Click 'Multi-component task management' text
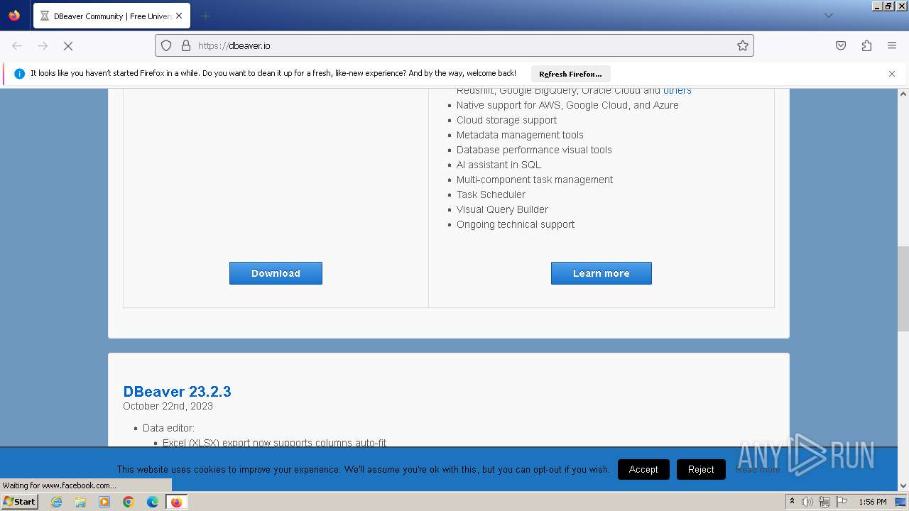Image resolution: width=909 pixels, height=511 pixels. coord(535,180)
